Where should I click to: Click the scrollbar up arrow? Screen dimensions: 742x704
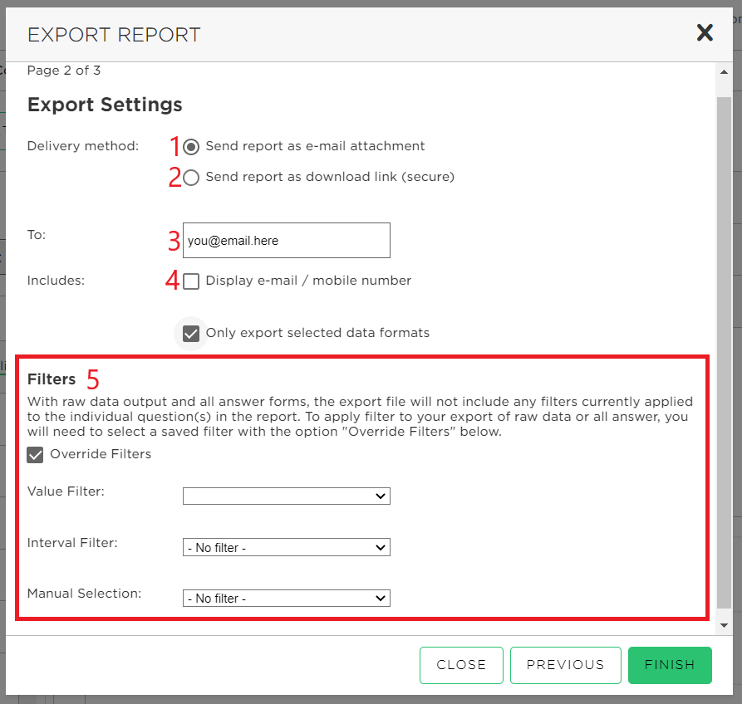[x=724, y=72]
